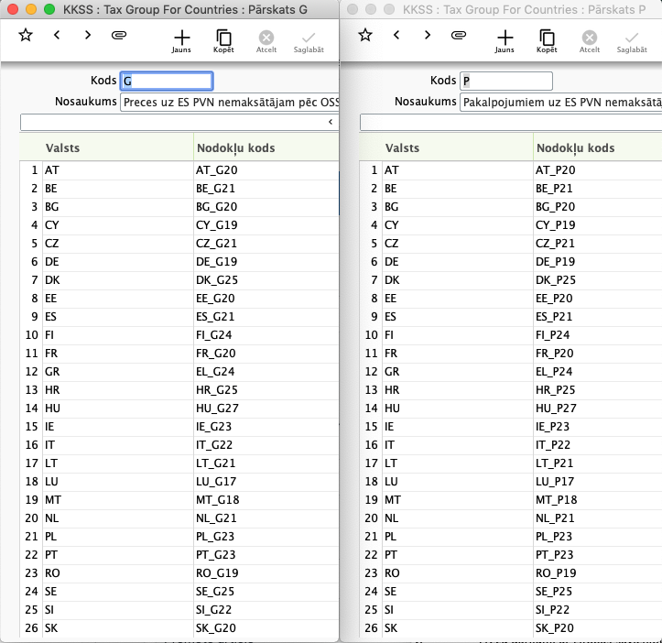Click Kopēt to duplicate in Pārskats G window

click(x=223, y=41)
